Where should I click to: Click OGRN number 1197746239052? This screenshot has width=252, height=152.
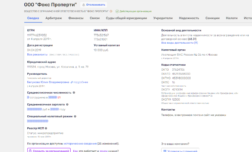tap(37, 35)
